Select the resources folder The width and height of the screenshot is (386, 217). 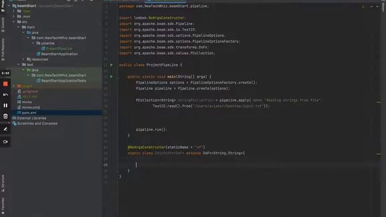pos(40,59)
